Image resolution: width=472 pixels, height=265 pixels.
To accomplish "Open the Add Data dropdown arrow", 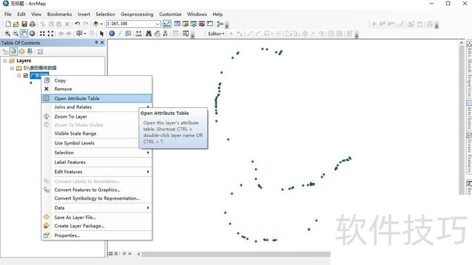I will (x=101, y=24).
